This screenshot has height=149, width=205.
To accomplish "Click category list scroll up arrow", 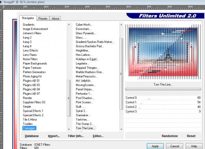I will coord(69,25).
